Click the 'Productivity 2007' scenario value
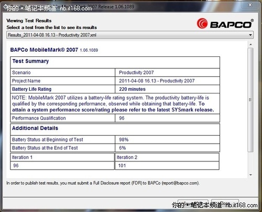This screenshot has height=212, width=262. coord(136,73)
